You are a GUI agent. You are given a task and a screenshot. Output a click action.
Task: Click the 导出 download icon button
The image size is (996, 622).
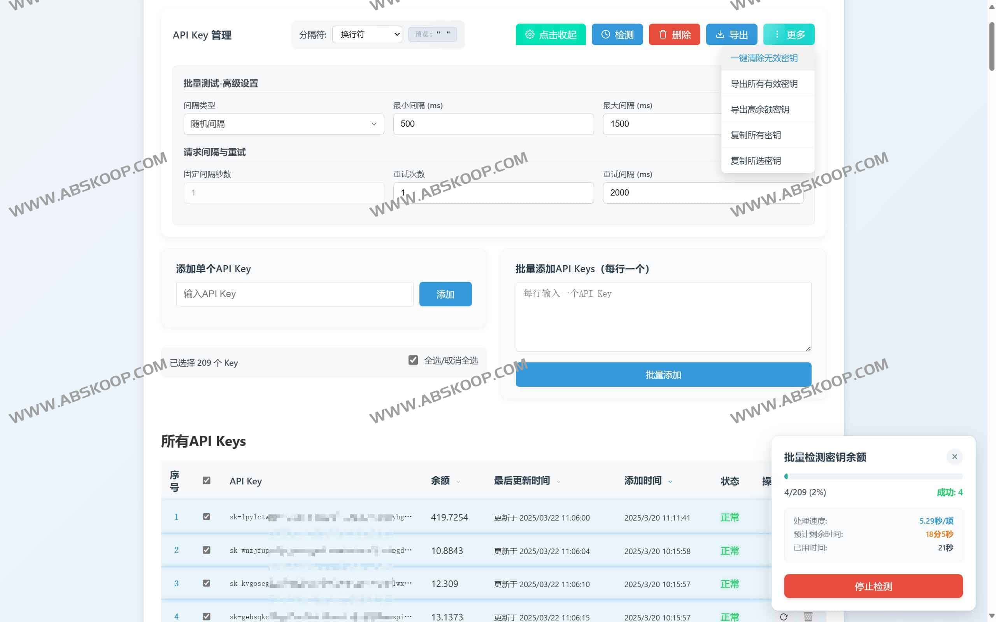point(720,35)
